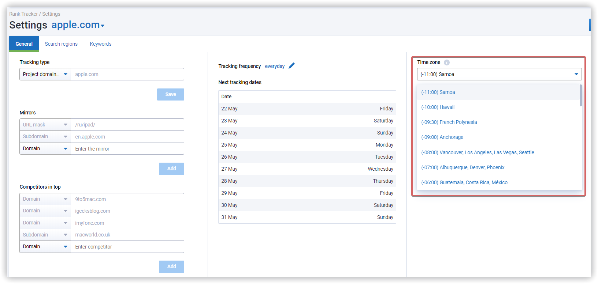Focus the Enter the mirror input field
Screen dimensions: 598x284
tap(127, 149)
